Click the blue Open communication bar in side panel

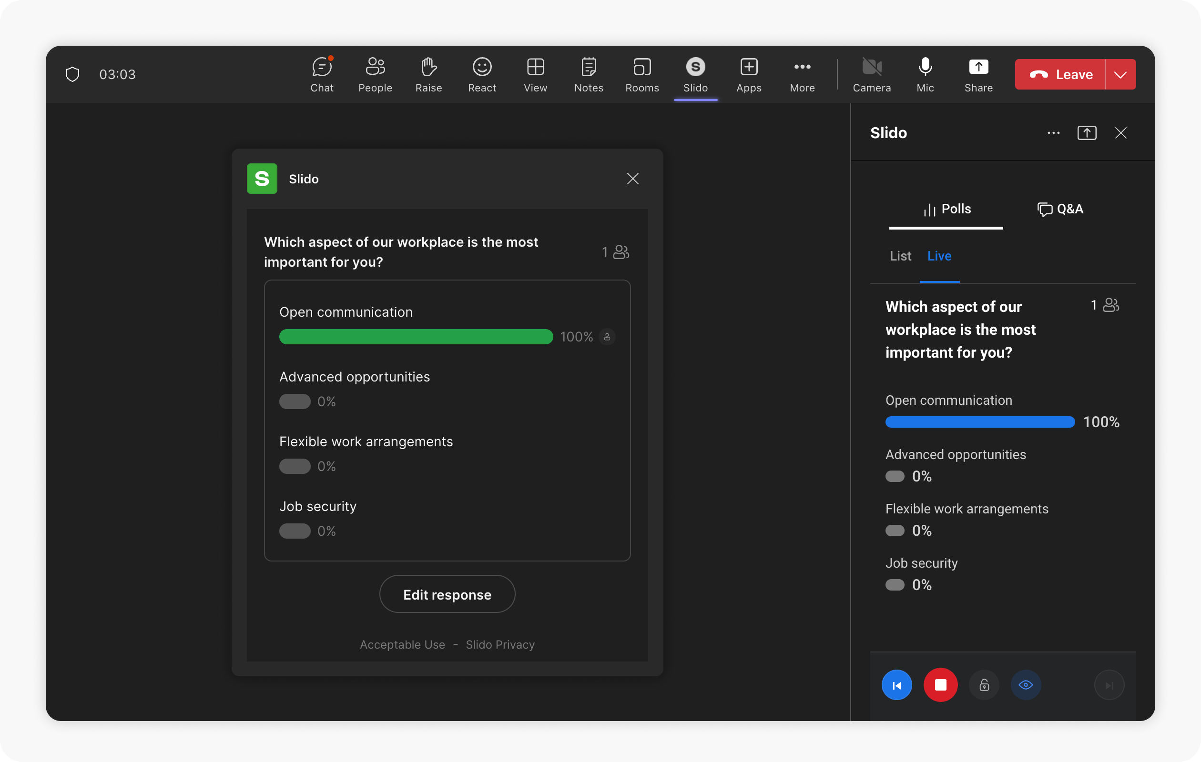(x=979, y=422)
